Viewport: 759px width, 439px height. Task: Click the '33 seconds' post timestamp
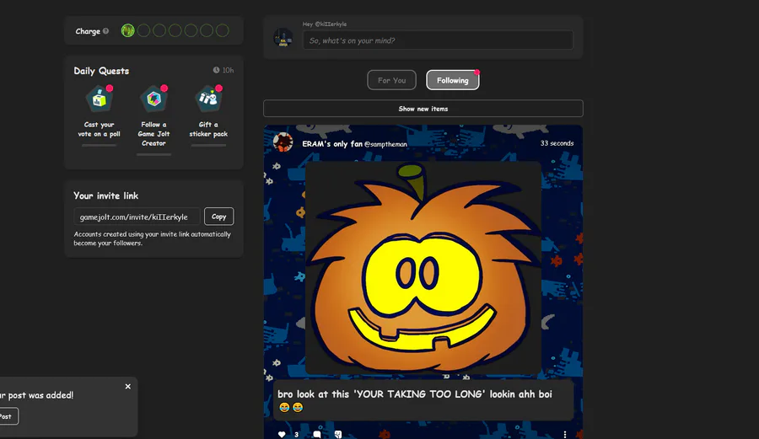tap(557, 143)
